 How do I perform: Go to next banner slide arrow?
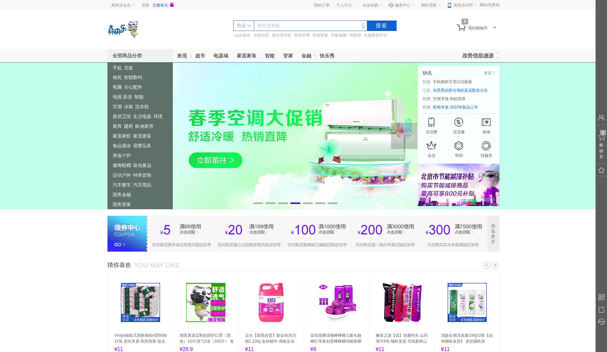pyautogui.click(x=411, y=136)
